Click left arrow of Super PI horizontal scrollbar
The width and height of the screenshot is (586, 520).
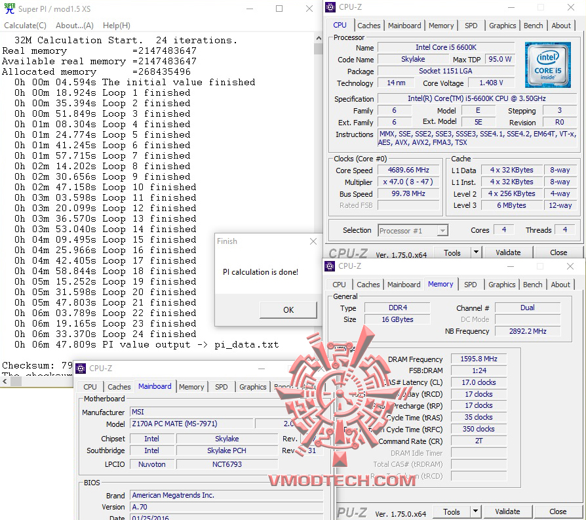5,381
